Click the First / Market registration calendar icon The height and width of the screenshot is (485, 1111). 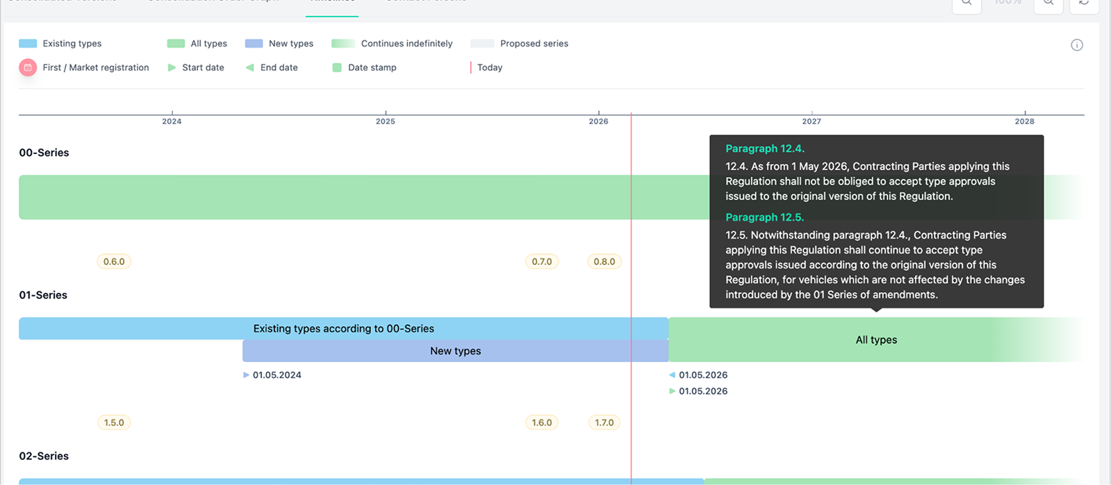click(28, 67)
